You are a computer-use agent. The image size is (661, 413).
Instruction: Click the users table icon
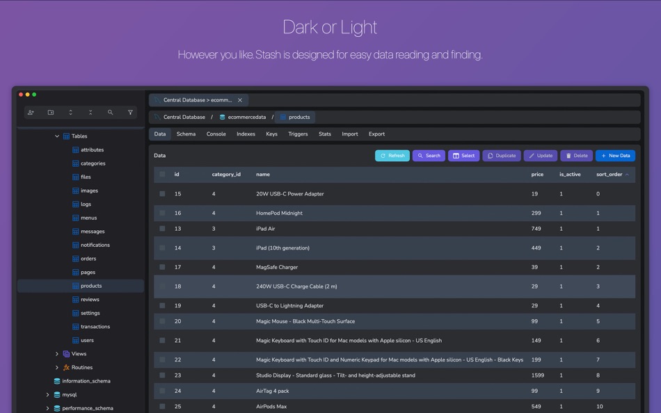point(75,341)
